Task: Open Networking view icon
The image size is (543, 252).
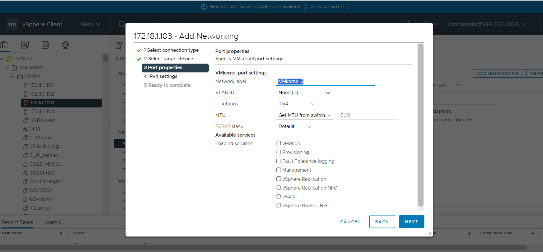Action: [x=65, y=45]
